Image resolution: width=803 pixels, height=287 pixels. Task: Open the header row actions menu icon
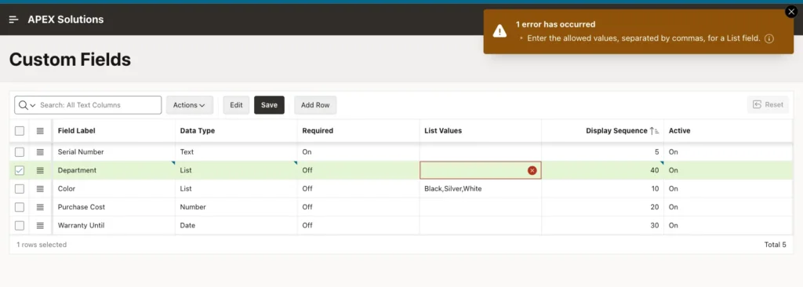click(41, 131)
